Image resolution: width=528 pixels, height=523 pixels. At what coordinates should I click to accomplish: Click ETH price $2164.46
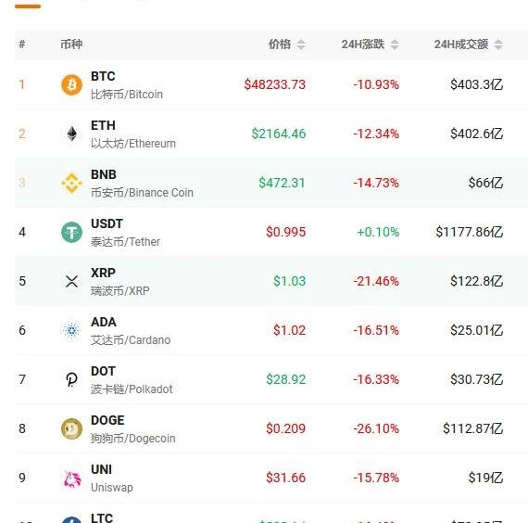[279, 134]
